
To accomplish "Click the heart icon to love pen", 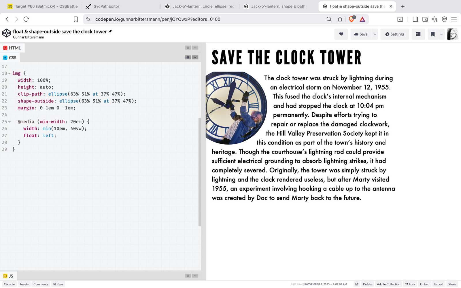I will point(341,34).
